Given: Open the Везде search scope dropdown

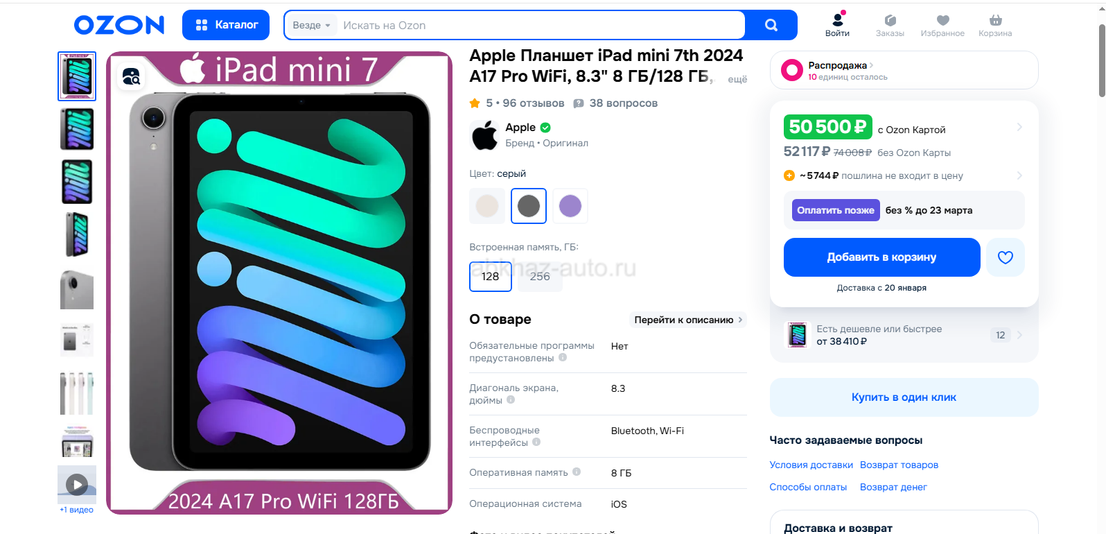Looking at the screenshot, I should pyautogui.click(x=311, y=25).
